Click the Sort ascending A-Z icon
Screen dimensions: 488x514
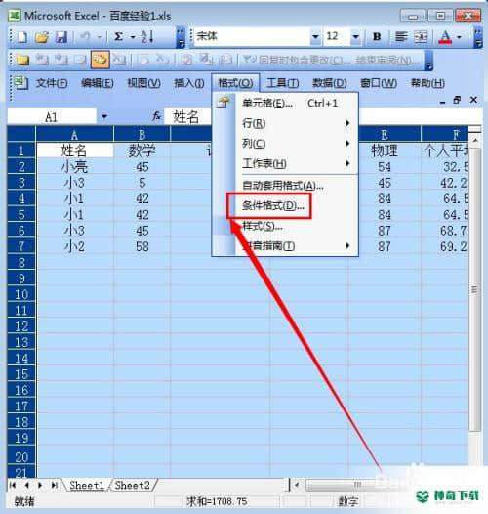147,37
